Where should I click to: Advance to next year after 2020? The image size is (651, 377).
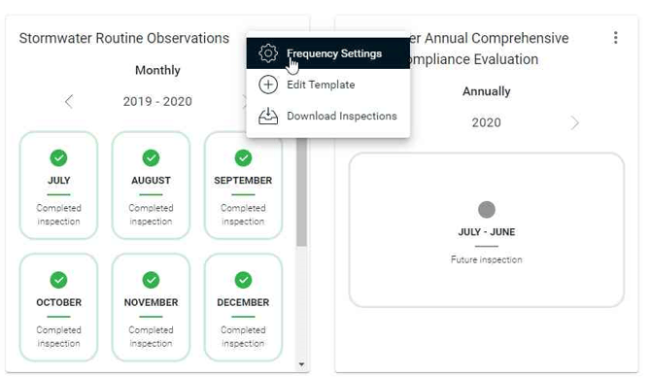coord(574,122)
